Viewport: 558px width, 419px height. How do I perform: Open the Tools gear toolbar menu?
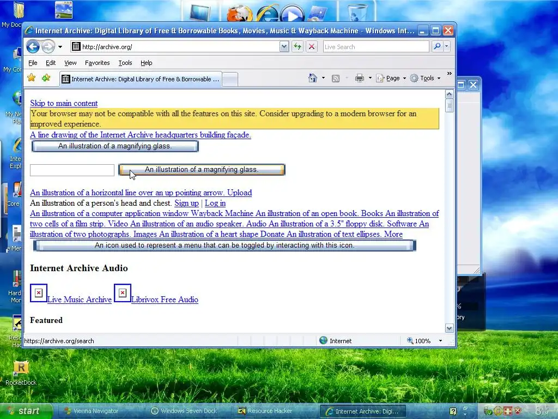[425, 78]
